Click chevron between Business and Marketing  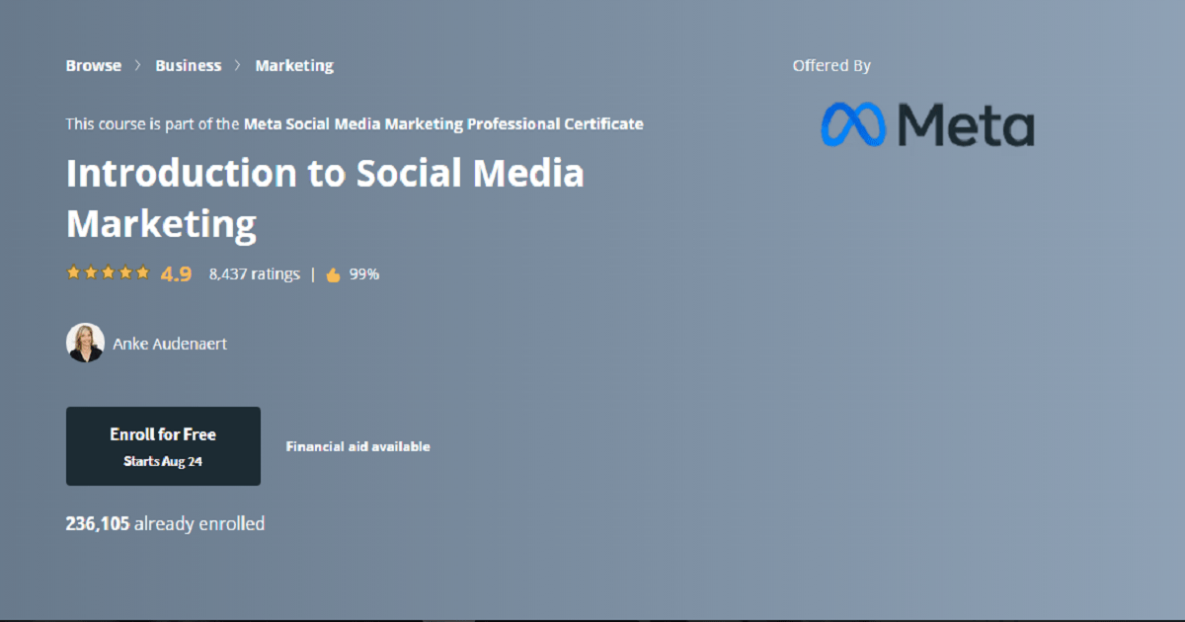(x=238, y=66)
